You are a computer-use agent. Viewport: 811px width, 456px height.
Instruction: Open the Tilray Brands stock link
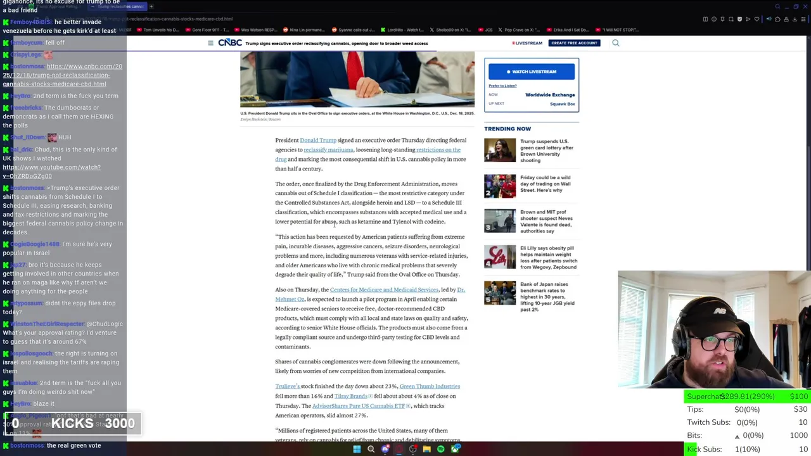pyautogui.click(x=350, y=396)
